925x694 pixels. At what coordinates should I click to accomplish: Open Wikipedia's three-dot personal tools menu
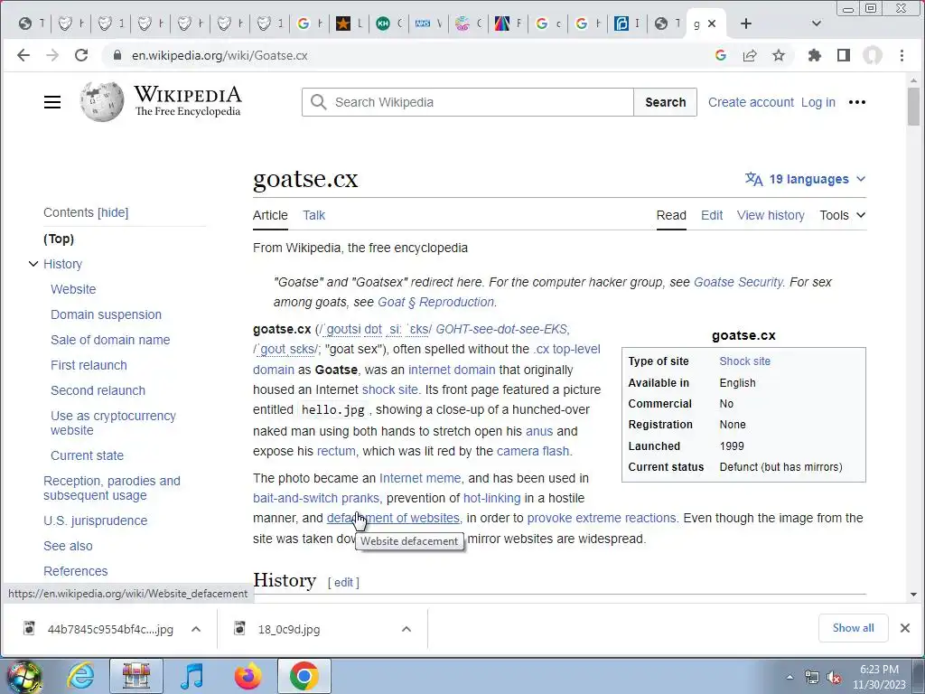point(856,102)
